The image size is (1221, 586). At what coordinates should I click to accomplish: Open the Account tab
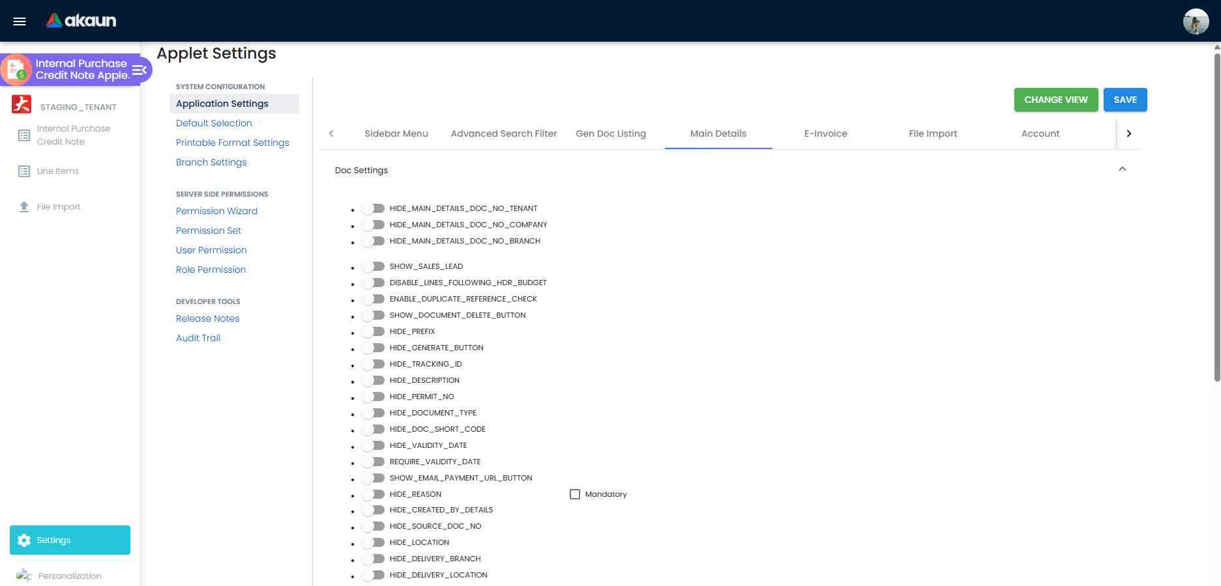1040,133
